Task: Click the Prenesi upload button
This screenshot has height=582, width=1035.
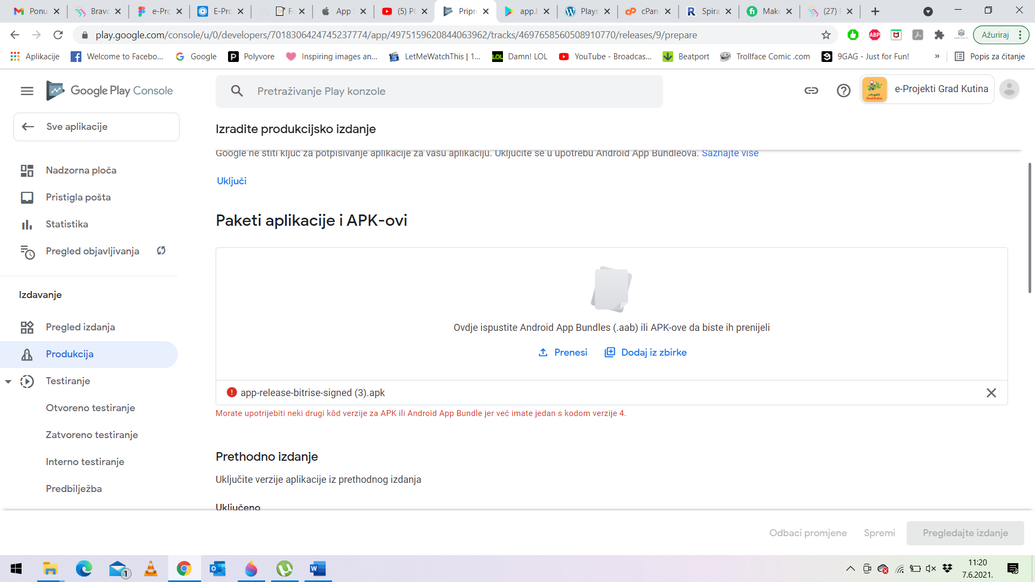Action: click(x=563, y=352)
